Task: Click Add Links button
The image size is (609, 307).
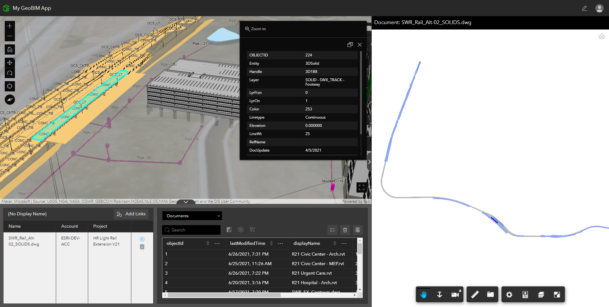Action: (x=131, y=214)
